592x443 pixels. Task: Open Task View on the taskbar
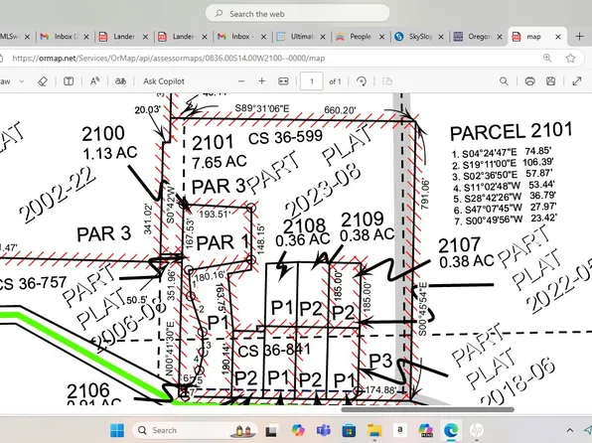point(271,430)
